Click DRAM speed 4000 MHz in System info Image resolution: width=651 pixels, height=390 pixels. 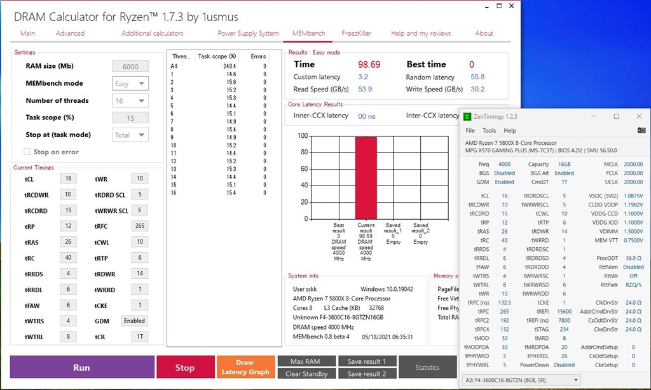tap(323, 327)
